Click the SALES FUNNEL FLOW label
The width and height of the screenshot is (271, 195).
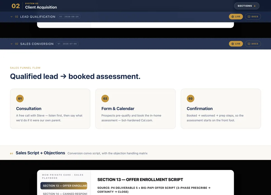25,68
